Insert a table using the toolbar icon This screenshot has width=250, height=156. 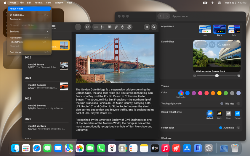pos(110,27)
